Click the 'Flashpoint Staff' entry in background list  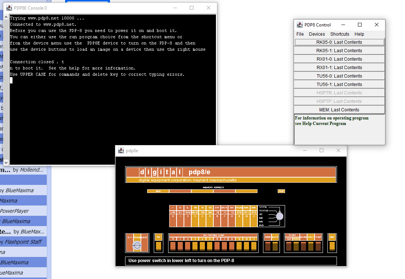tap(23, 242)
